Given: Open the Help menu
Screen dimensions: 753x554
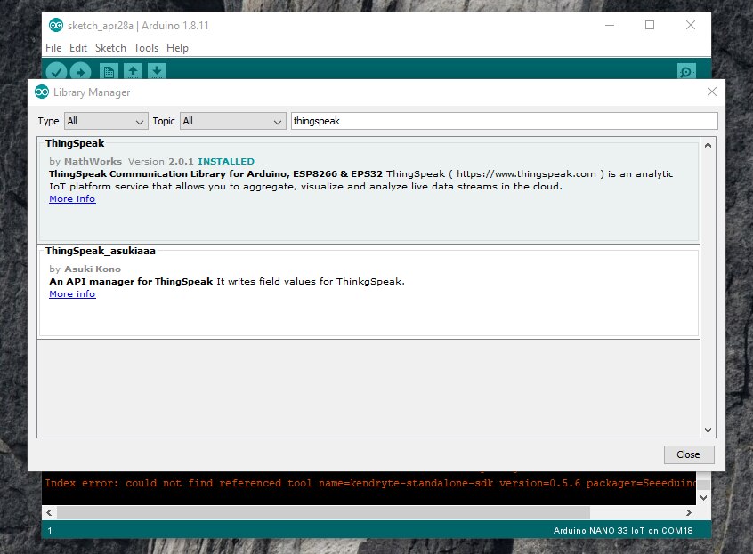Looking at the screenshot, I should 177,48.
